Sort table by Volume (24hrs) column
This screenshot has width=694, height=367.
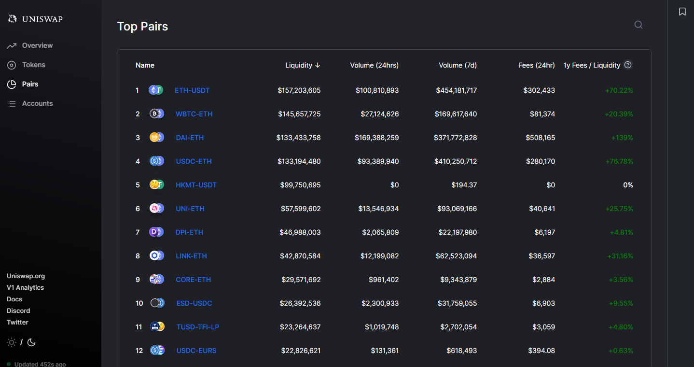(x=374, y=65)
